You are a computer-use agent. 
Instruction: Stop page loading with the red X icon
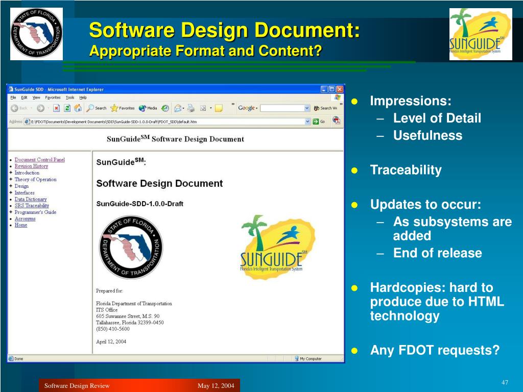(56, 108)
